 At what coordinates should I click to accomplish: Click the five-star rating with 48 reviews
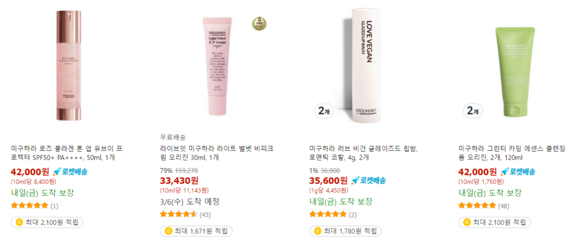point(477,205)
